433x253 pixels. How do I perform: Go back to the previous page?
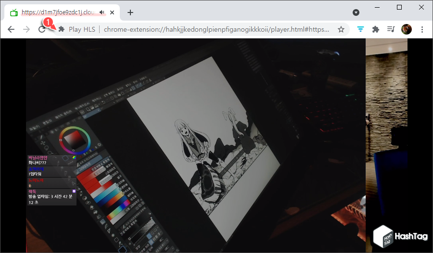11,29
